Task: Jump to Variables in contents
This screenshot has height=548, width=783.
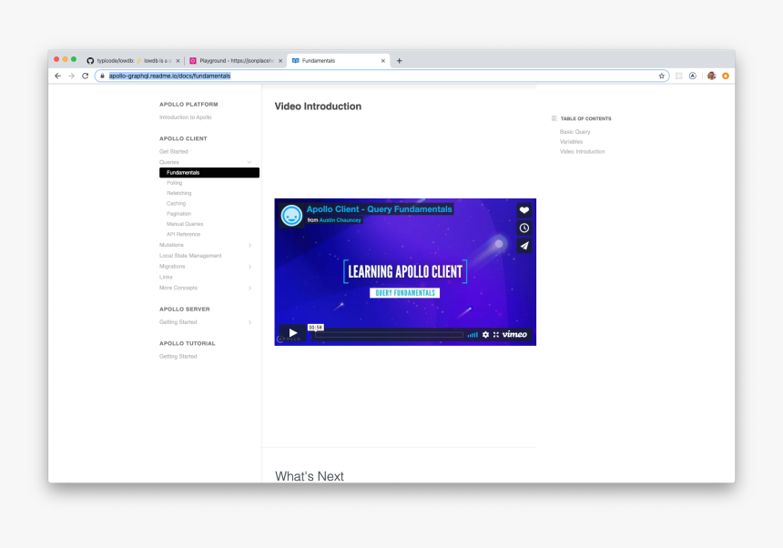Action: tap(571, 142)
